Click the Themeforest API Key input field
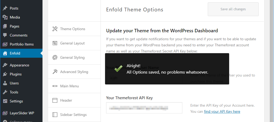 [144, 108]
